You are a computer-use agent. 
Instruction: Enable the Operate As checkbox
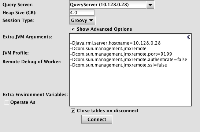[6, 102]
